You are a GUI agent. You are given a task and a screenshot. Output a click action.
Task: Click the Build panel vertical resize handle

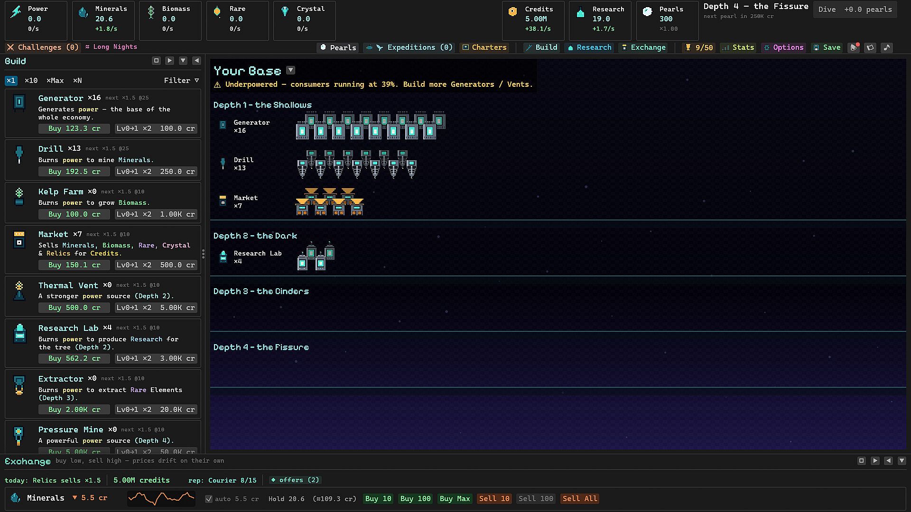pos(203,254)
